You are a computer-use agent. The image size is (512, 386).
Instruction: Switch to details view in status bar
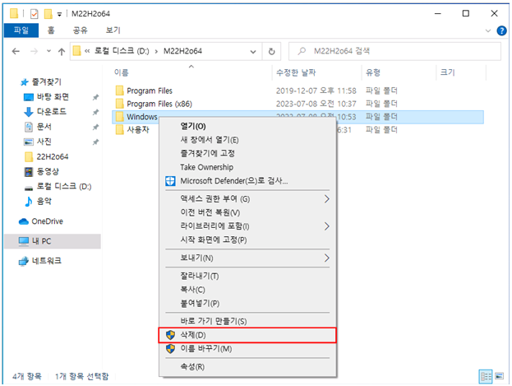[x=486, y=376]
